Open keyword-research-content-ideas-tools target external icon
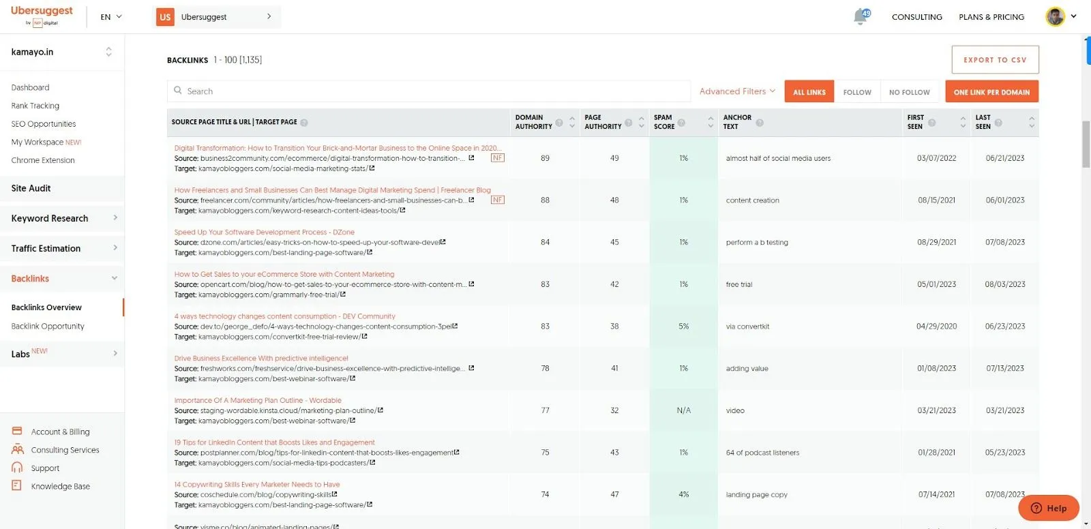 [403, 210]
